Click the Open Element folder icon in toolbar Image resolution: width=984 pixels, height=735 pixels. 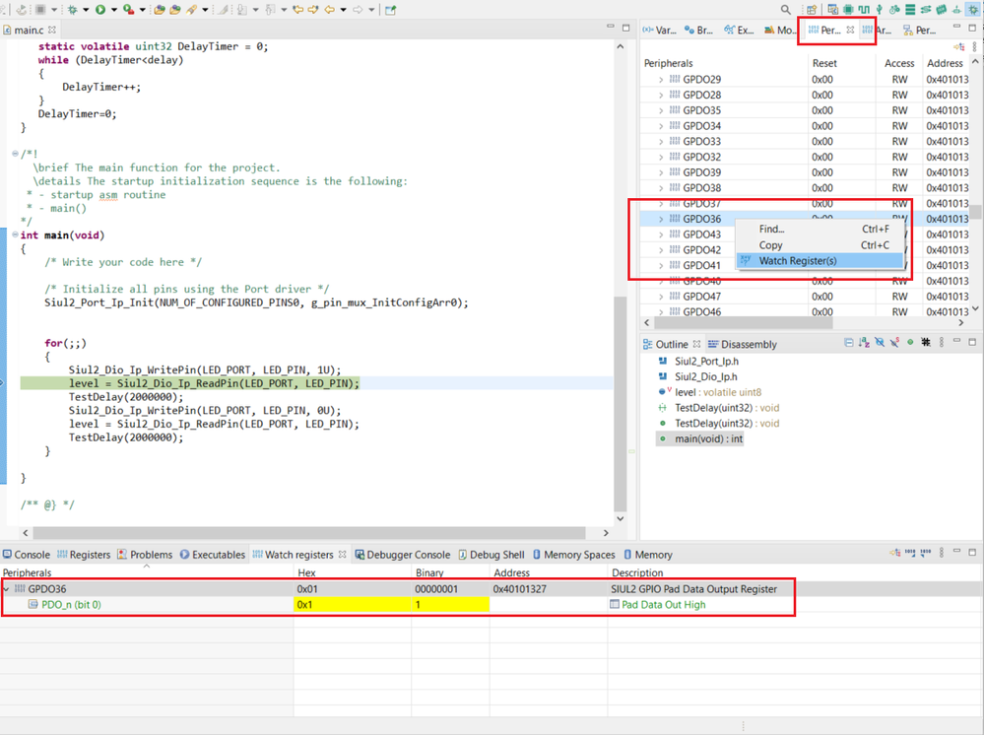point(160,10)
